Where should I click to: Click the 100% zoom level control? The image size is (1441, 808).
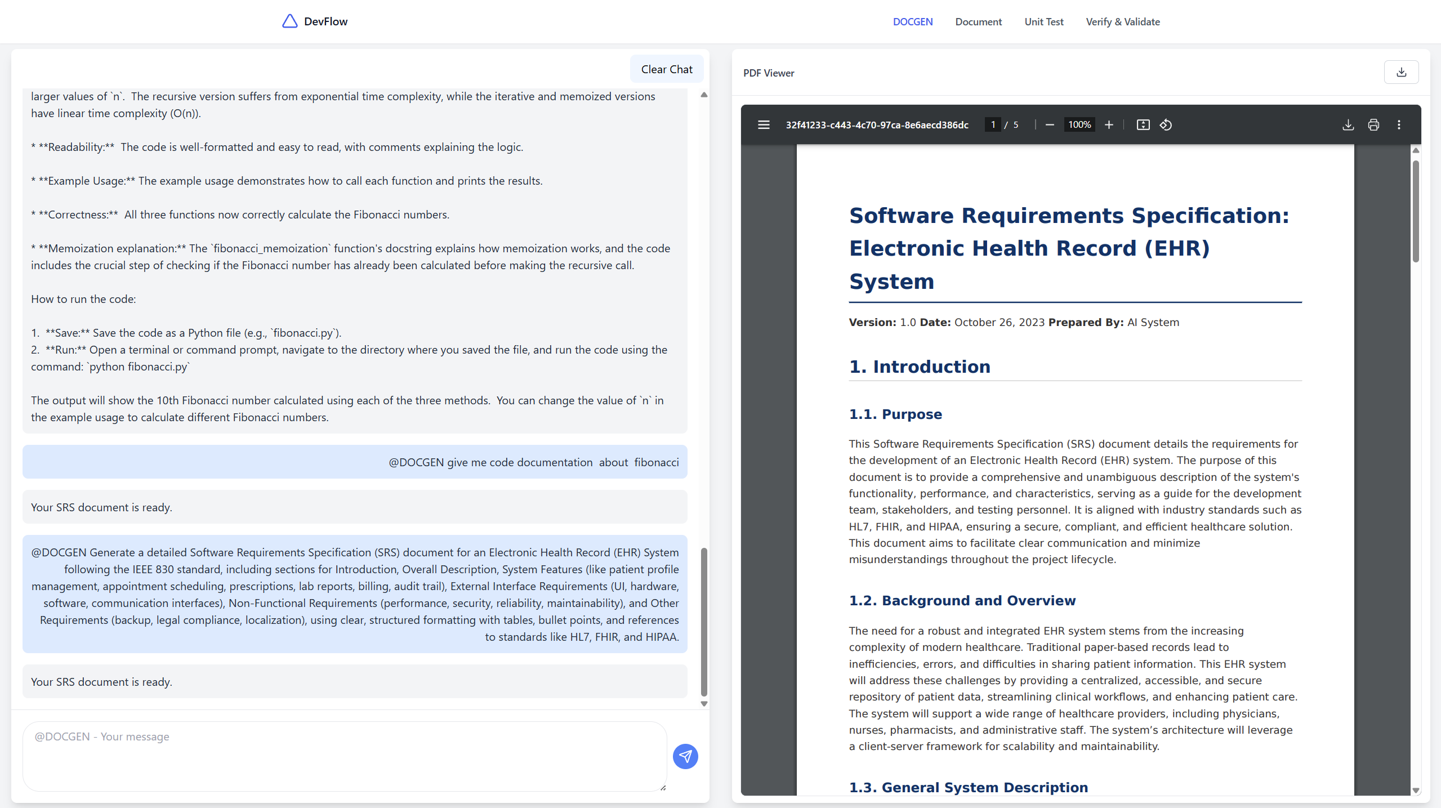pos(1078,124)
